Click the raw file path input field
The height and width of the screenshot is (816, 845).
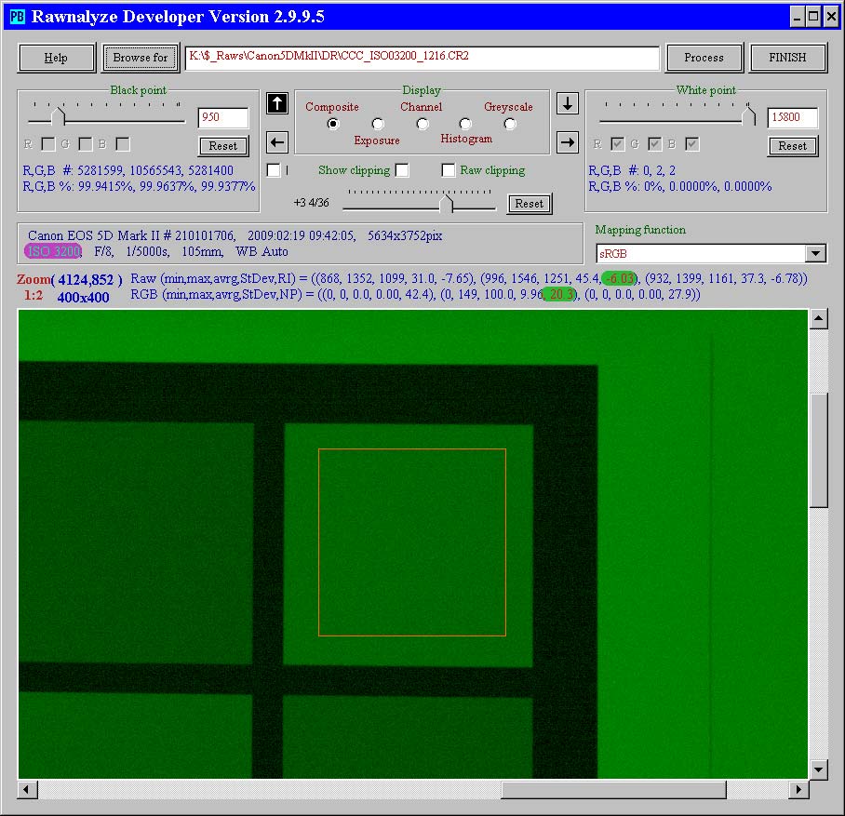(422, 57)
